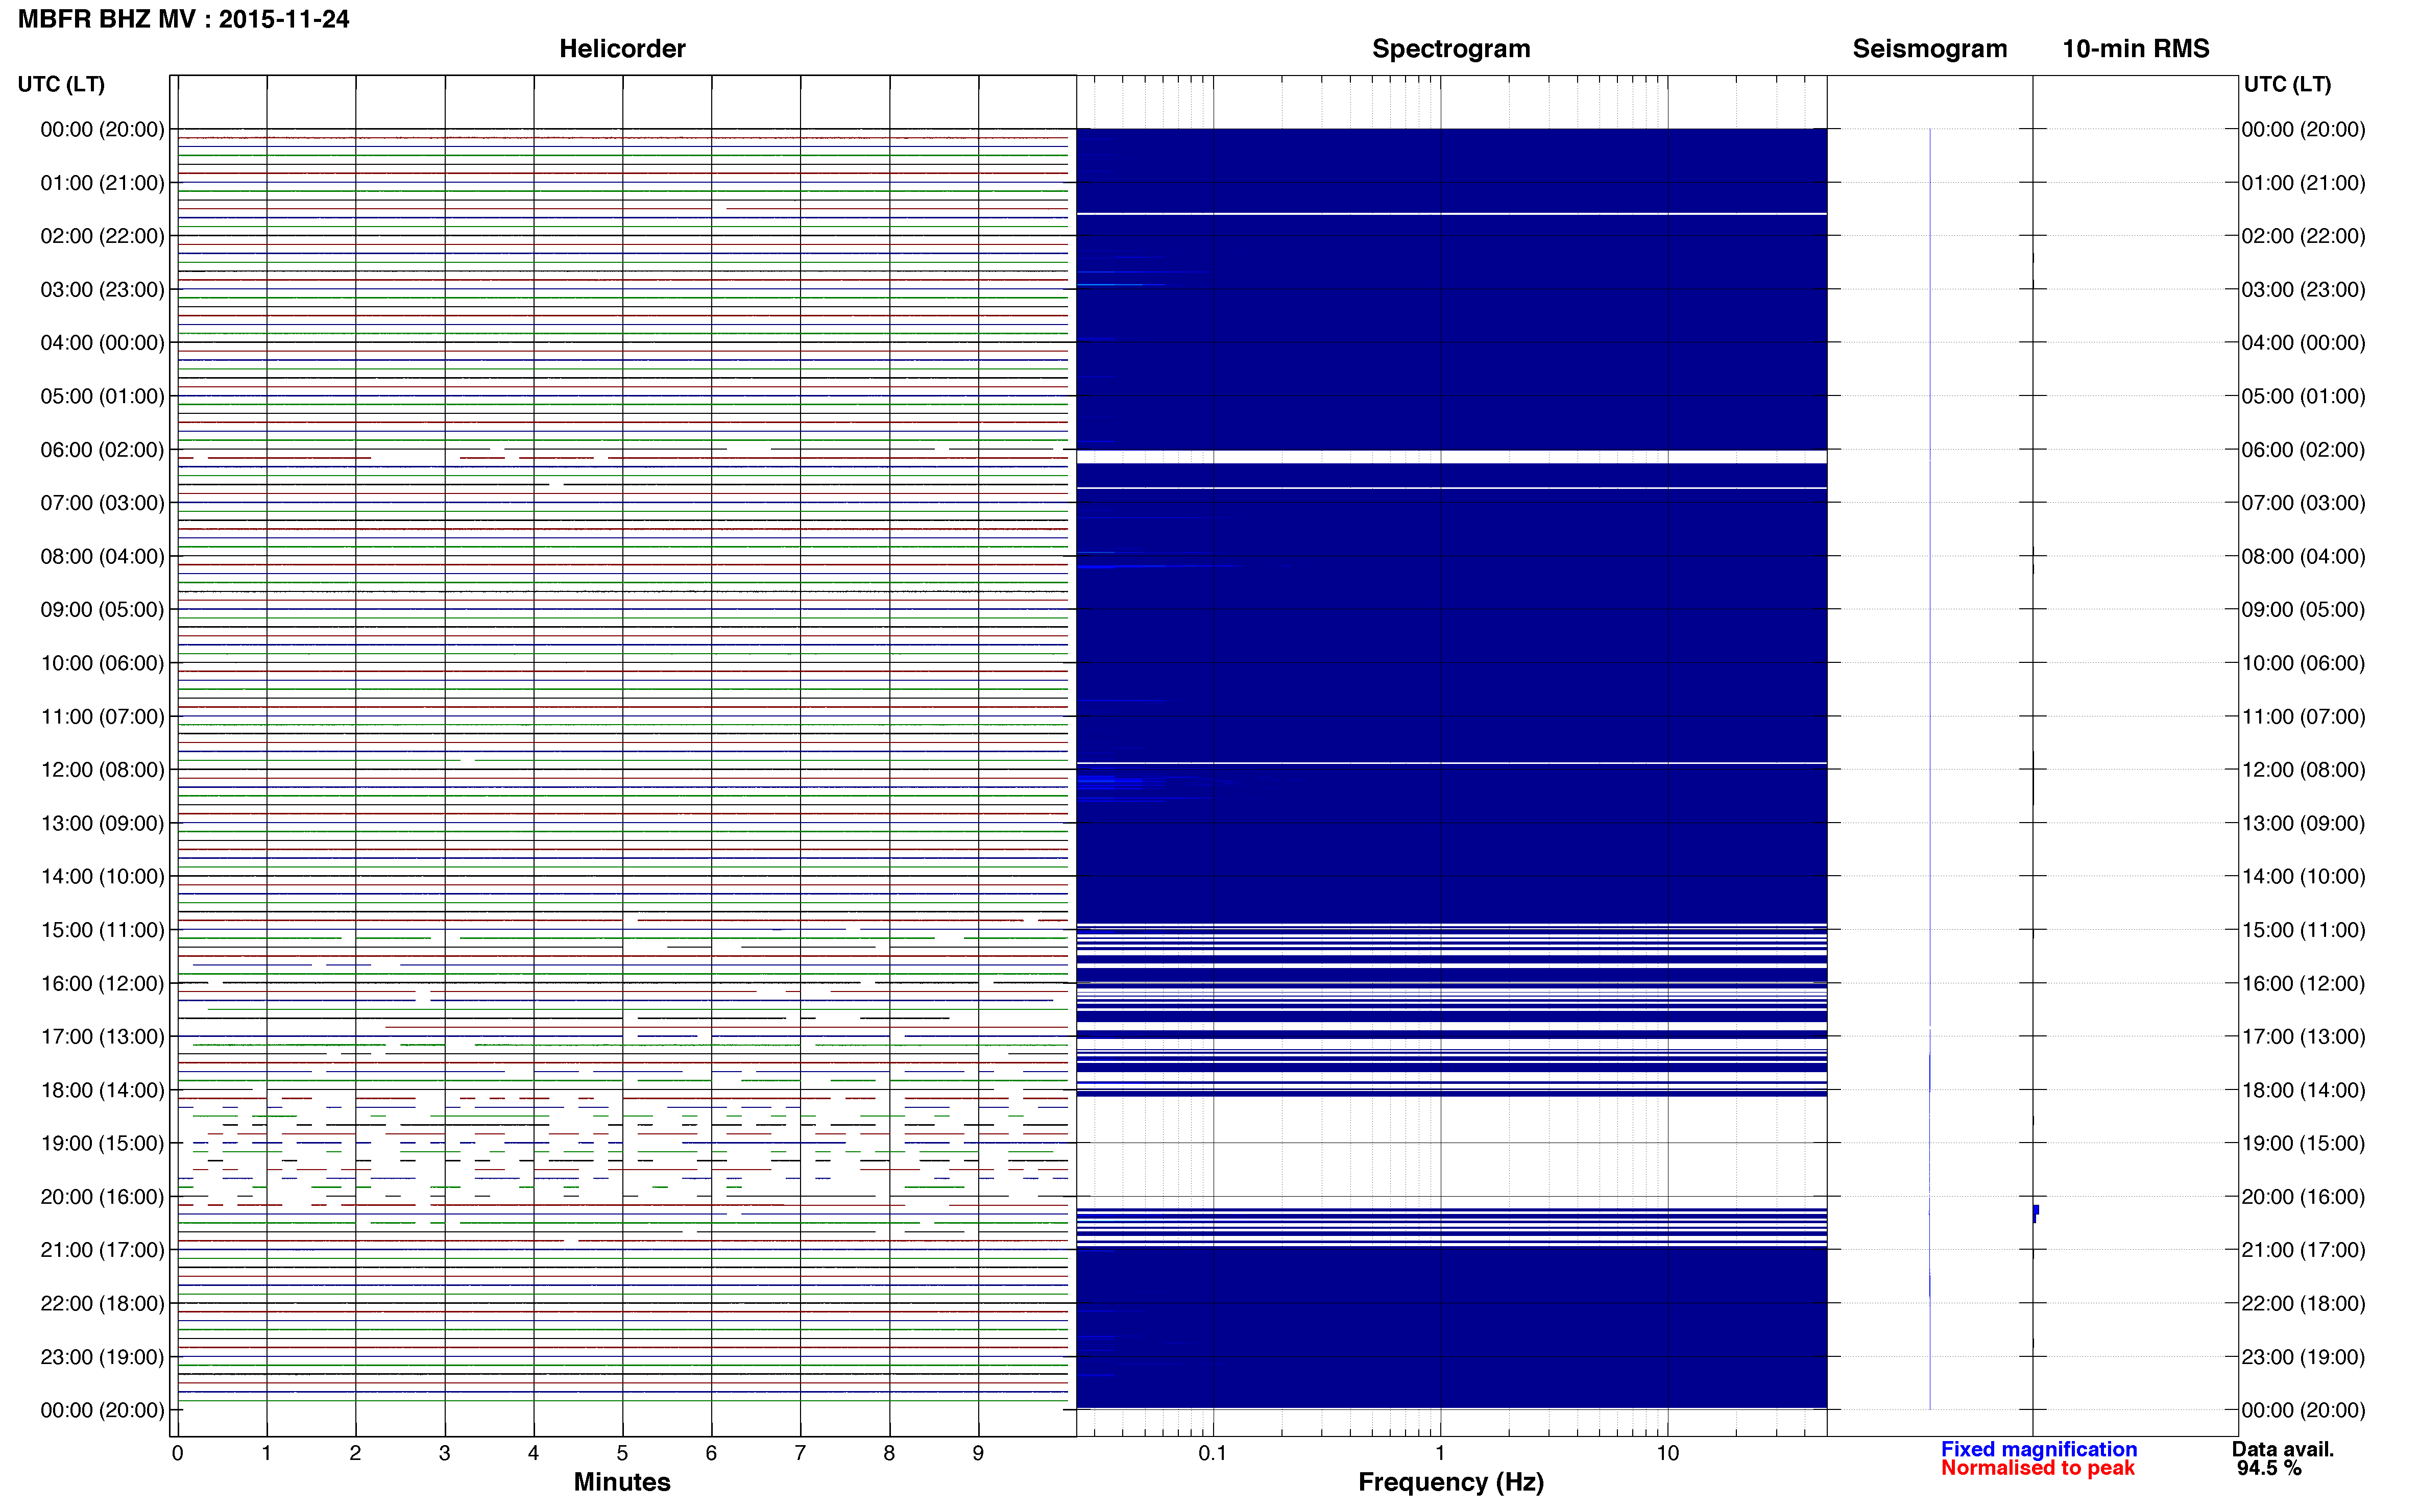Select the 'Data avail.' label
This screenshot has height=1512, width=2420.
[2283, 1449]
